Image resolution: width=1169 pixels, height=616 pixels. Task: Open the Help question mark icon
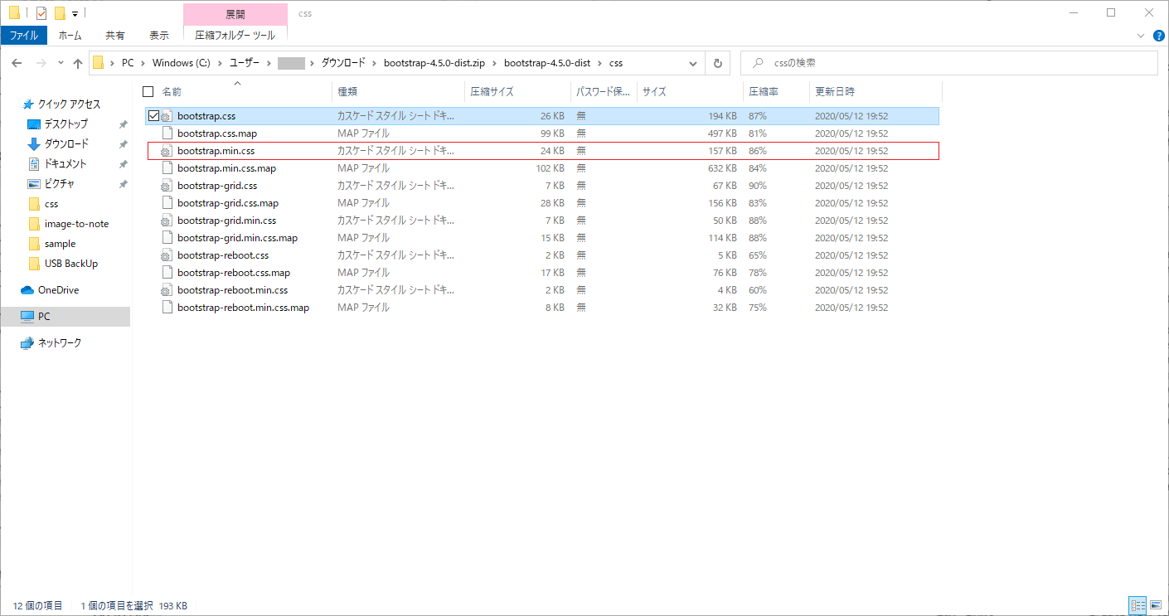click(x=1158, y=36)
